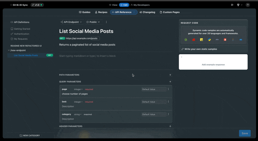Screen dimensions: 258x141
Task: Add a header parameter with plus icon
Action: [170, 126]
